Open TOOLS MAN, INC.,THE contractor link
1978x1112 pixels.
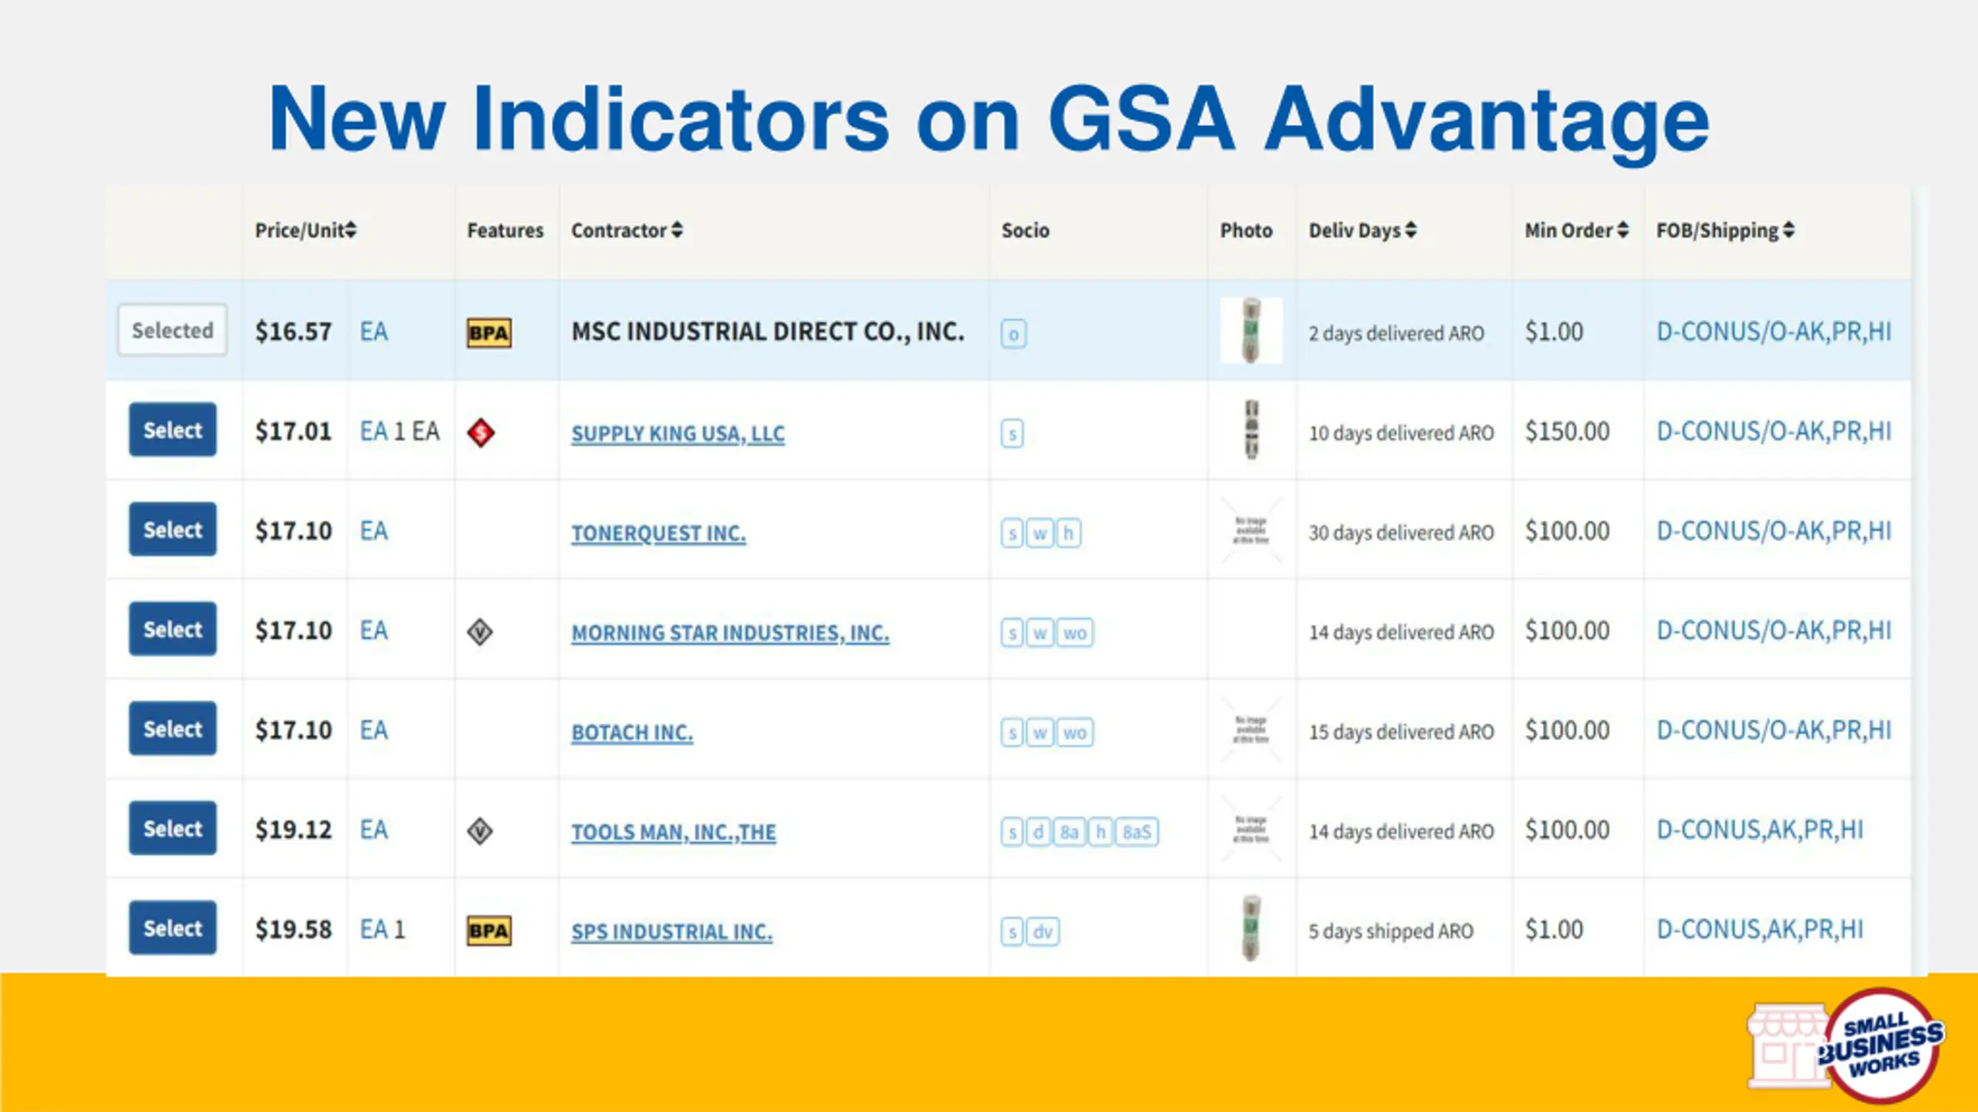click(674, 832)
